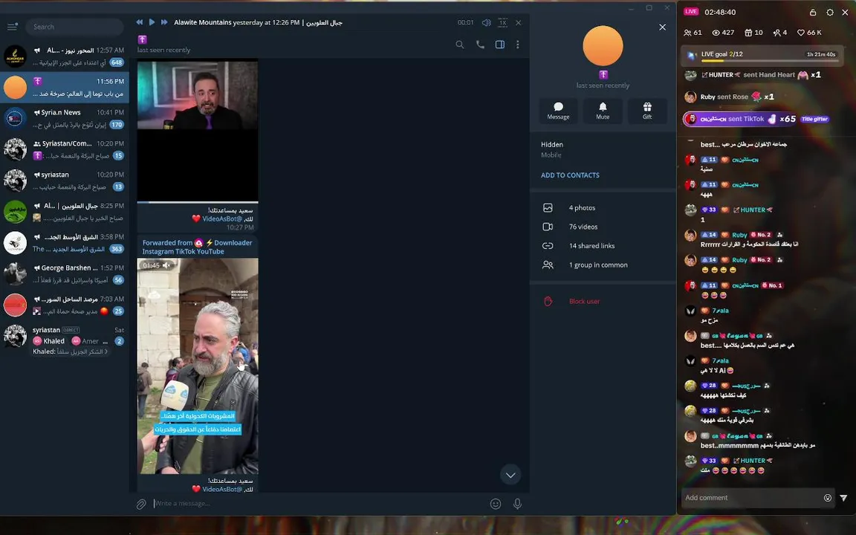856x535 pixels.
Task: Open the LIVE goal 2/12 progress bar
Action: (762, 55)
